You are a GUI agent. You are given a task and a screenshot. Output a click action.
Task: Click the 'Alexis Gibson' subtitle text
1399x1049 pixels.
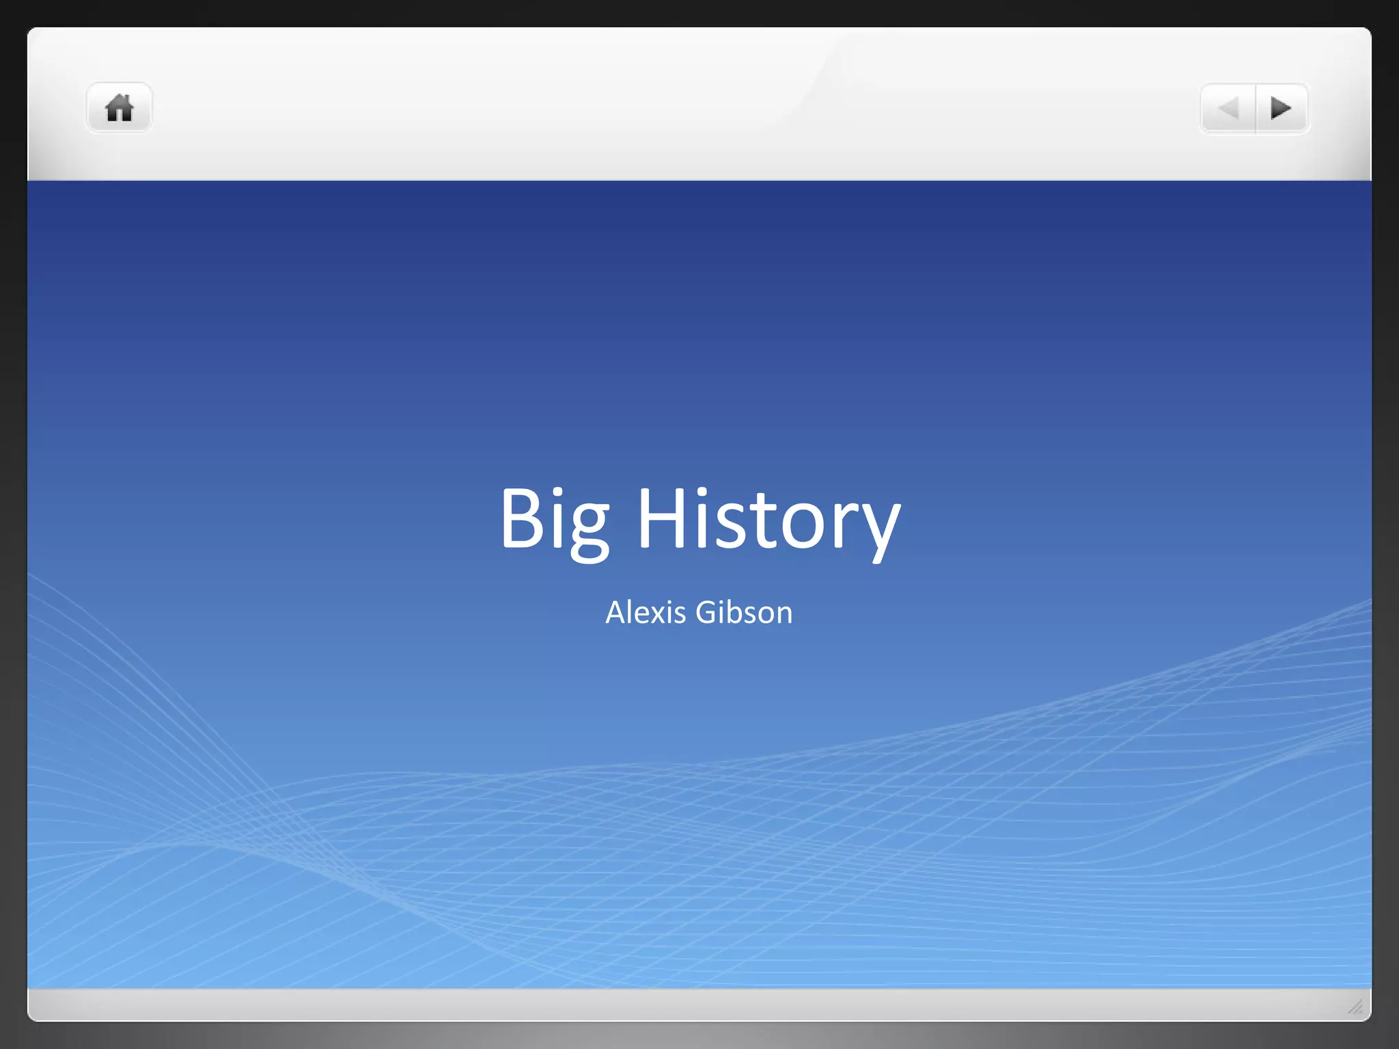point(699,612)
